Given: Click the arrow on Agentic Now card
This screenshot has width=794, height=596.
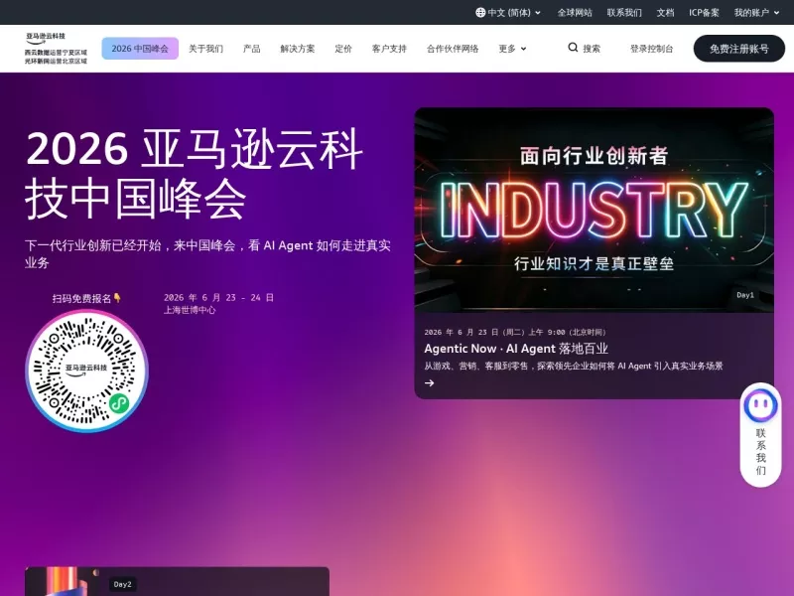Looking at the screenshot, I should pos(430,383).
